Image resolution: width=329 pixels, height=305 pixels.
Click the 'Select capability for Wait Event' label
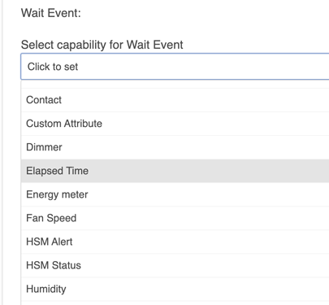click(x=102, y=45)
